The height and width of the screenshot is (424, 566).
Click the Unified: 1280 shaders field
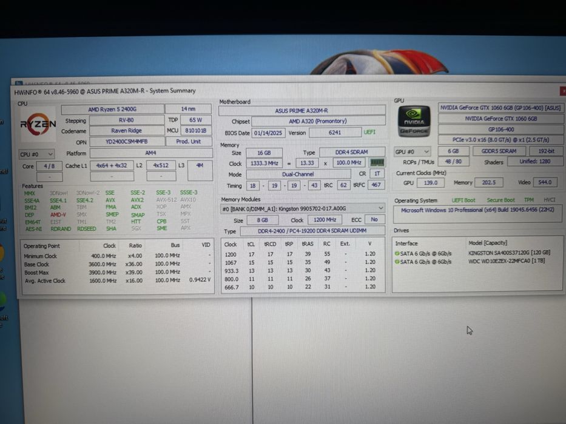pos(535,162)
